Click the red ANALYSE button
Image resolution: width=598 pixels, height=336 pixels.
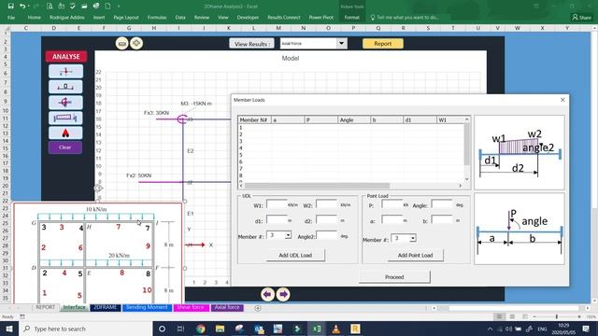point(66,56)
